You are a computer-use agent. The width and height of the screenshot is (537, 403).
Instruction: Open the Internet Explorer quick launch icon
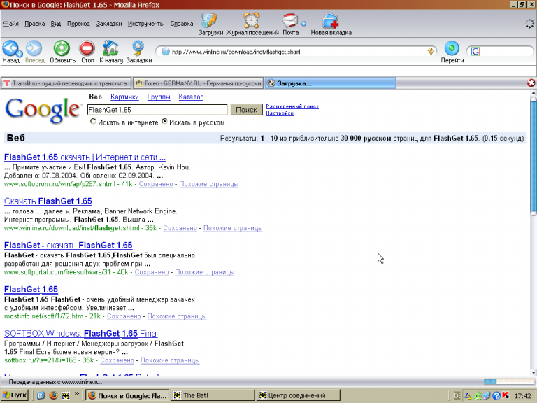41,395
